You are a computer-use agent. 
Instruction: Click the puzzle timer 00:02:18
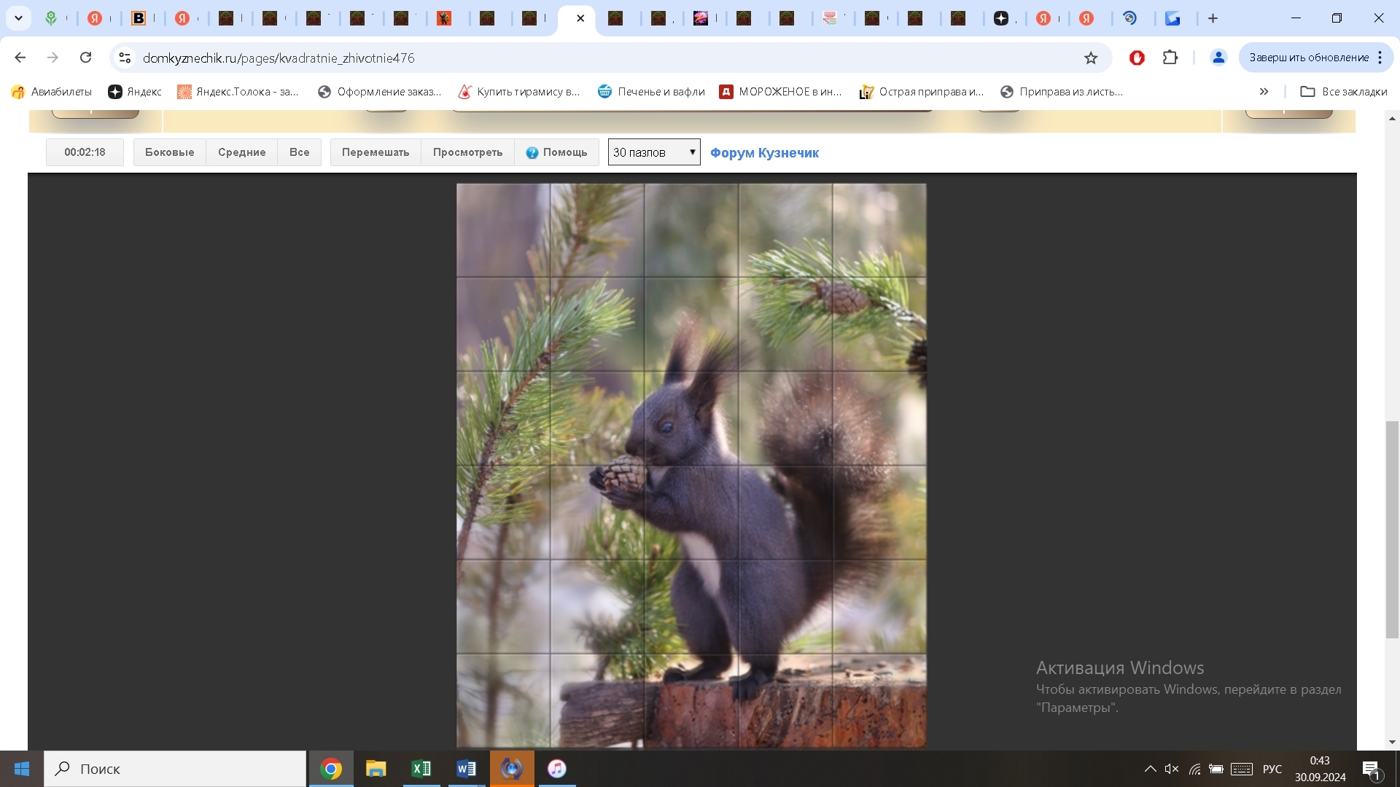pos(85,152)
